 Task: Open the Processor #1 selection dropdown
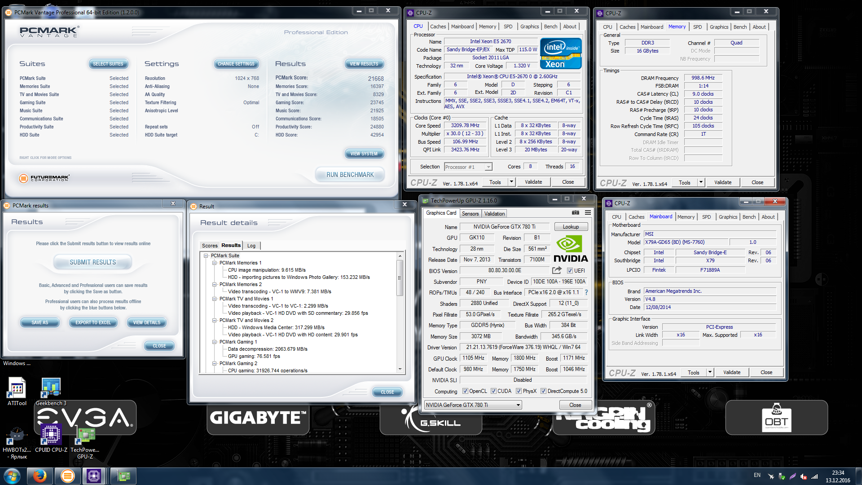(468, 167)
